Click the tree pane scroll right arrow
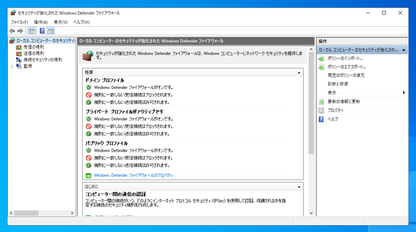This screenshot has height=232, width=416. [72, 213]
